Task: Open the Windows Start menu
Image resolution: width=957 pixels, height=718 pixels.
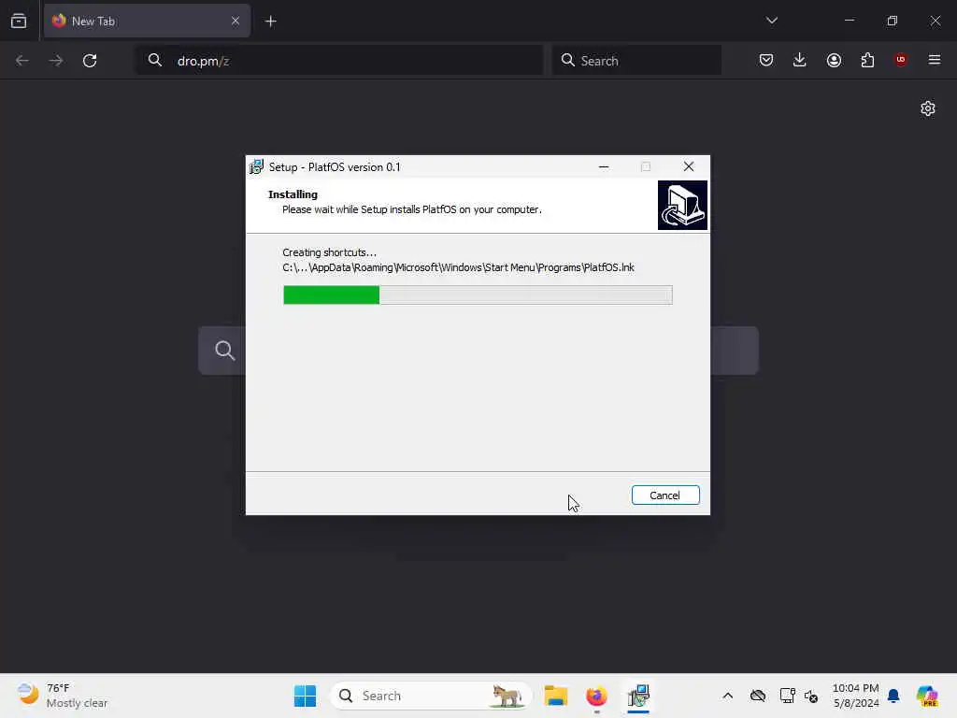Action: [306, 696]
